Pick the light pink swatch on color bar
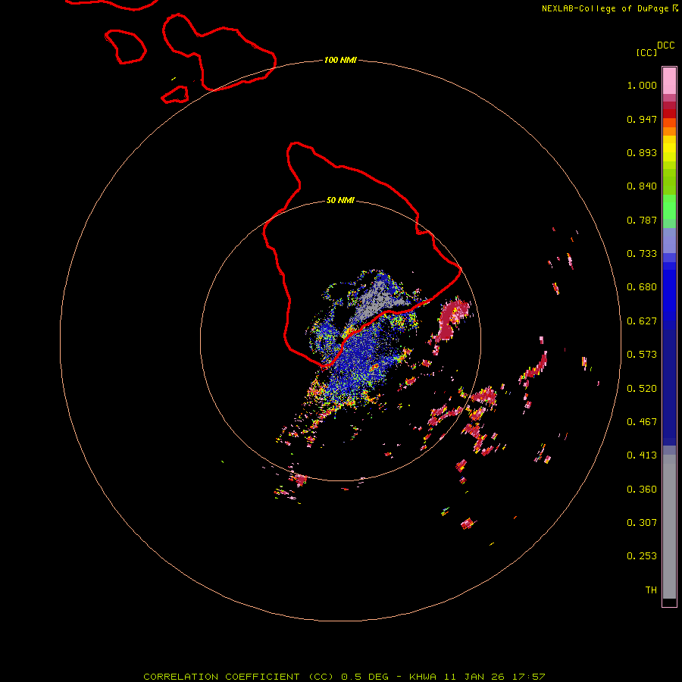Viewport: 682px width, 682px height. click(x=669, y=80)
